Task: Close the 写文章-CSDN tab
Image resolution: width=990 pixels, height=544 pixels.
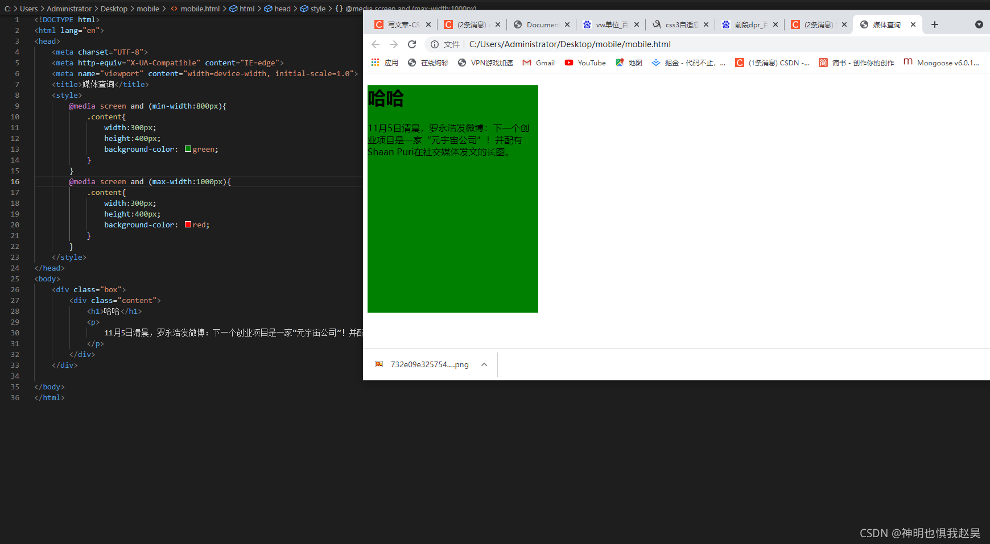Action: pos(428,24)
